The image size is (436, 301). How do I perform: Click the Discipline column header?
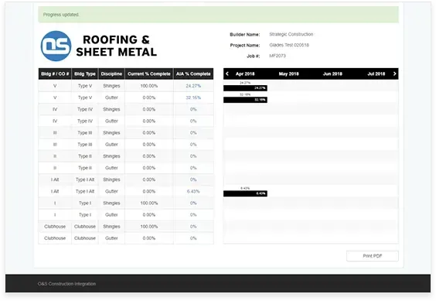[x=111, y=74]
